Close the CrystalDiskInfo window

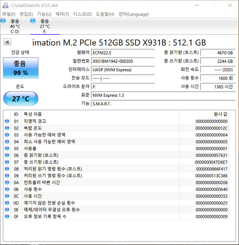(x=230, y=5)
